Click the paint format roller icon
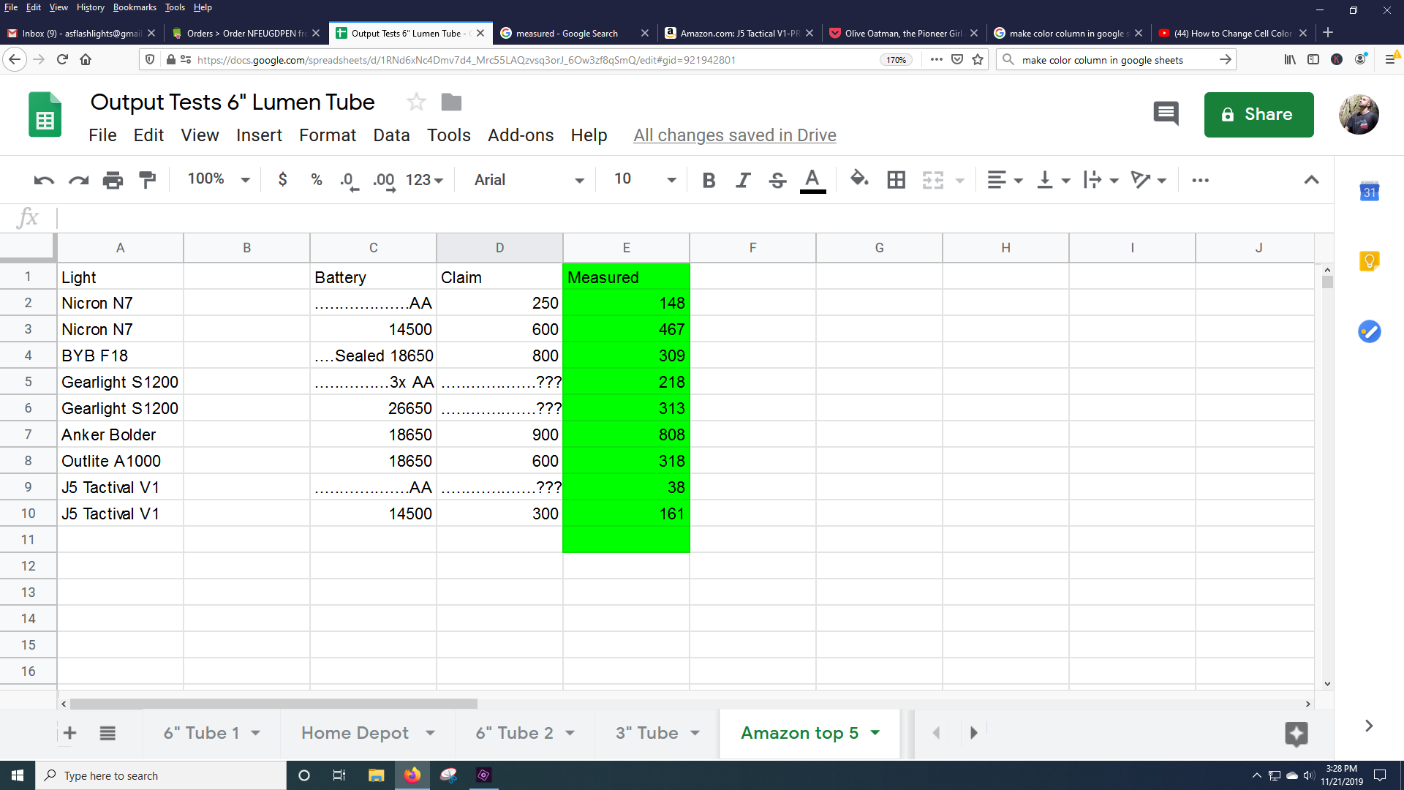This screenshot has height=790, width=1404. click(x=148, y=180)
